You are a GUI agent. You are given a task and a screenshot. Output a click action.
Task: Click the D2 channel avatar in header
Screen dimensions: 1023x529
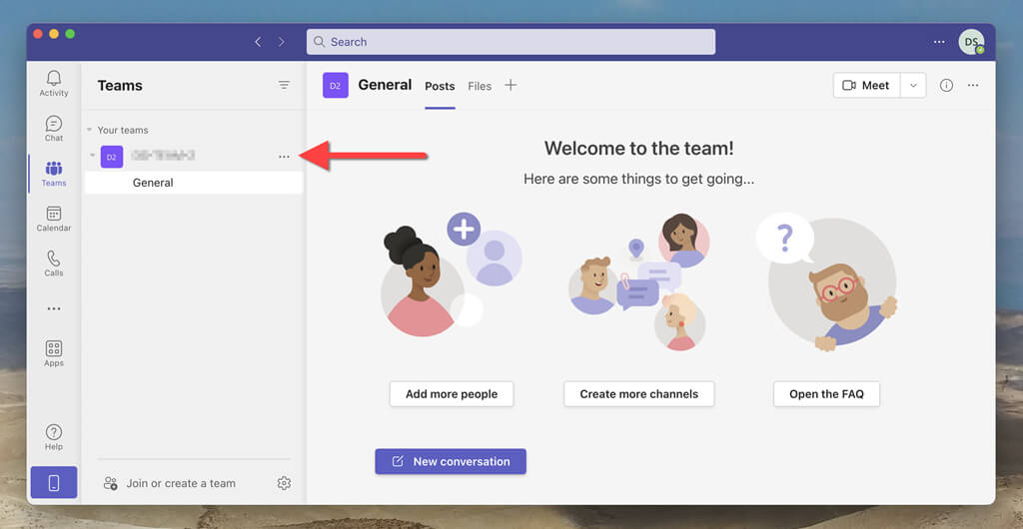(336, 86)
